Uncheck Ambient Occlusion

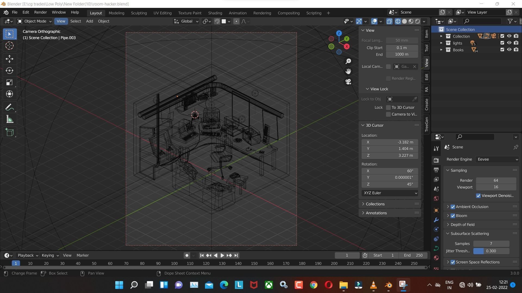click(x=453, y=207)
